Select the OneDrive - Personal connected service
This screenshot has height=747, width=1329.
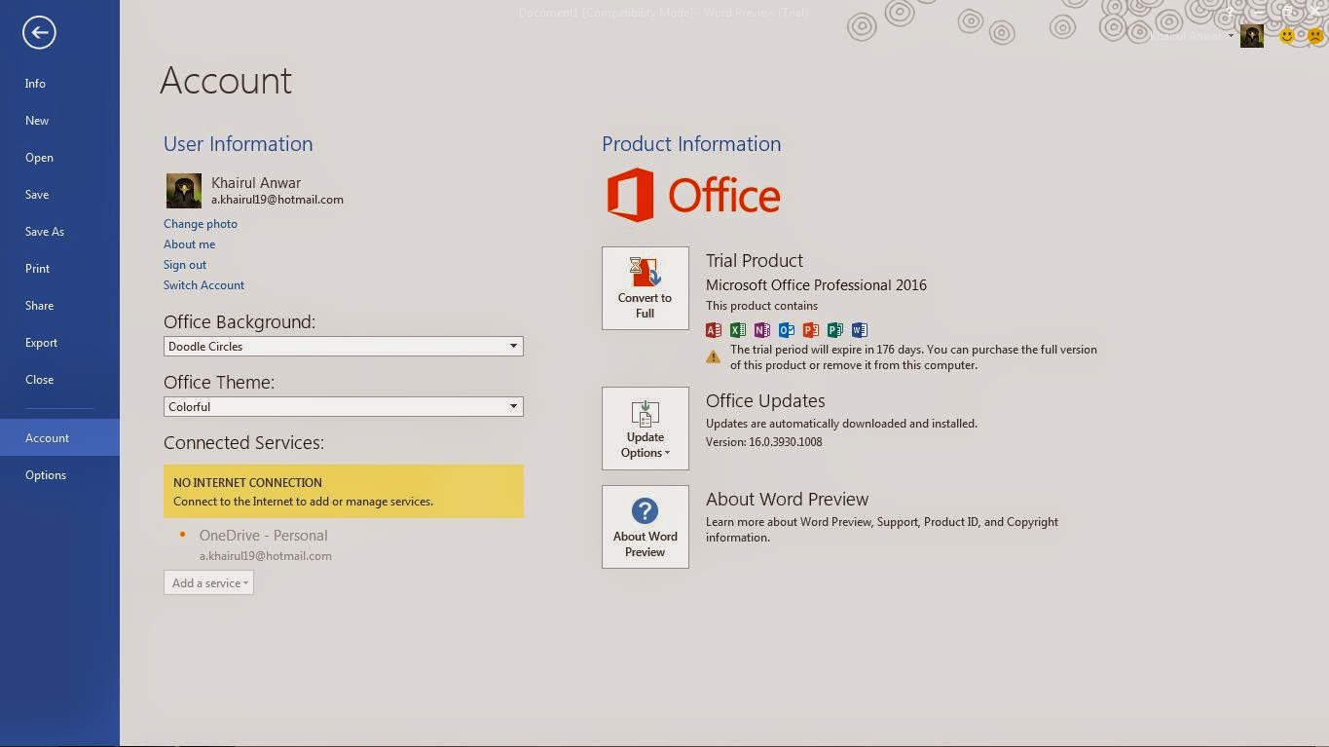pyautogui.click(x=263, y=536)
